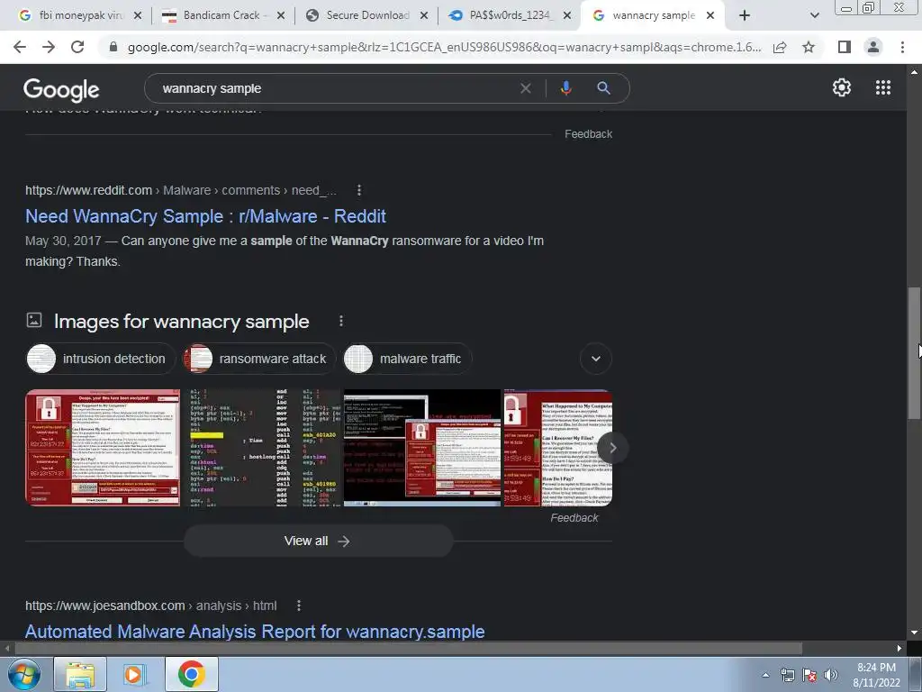Open options for Images for wannacry sample
The width and height of the screenshot is (922, 692).
pos(341,321)
